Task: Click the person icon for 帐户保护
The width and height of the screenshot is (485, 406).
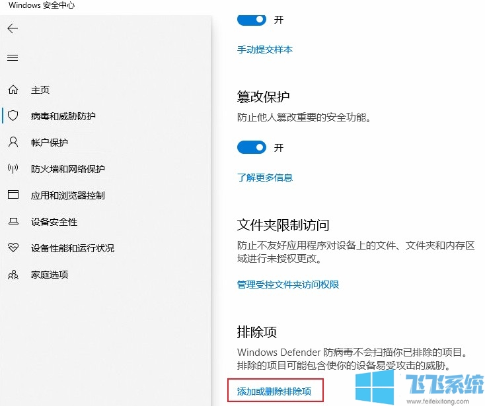Action: point(13,142)
